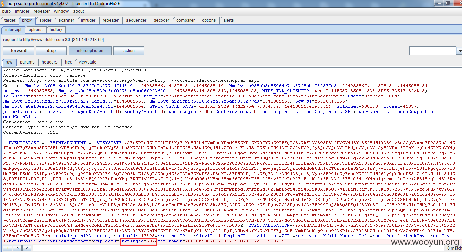The height and width of the screenshot is (252, 462).
Task: Go to the intruder tool tab
Action: [88, 20]
